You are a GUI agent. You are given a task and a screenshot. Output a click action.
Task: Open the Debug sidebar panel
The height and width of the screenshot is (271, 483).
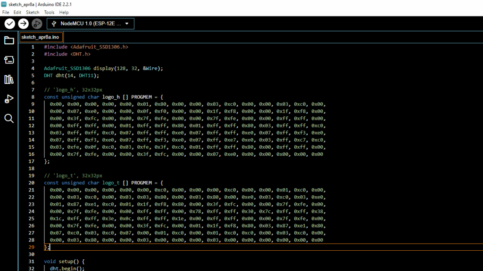pos(9,99)
